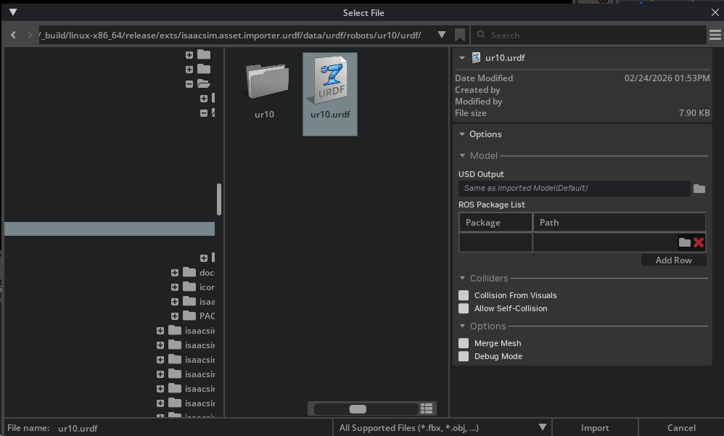Screen dimensions: 724x436
Task: Enable Allow Self-Collision
Action: (463, 308)
